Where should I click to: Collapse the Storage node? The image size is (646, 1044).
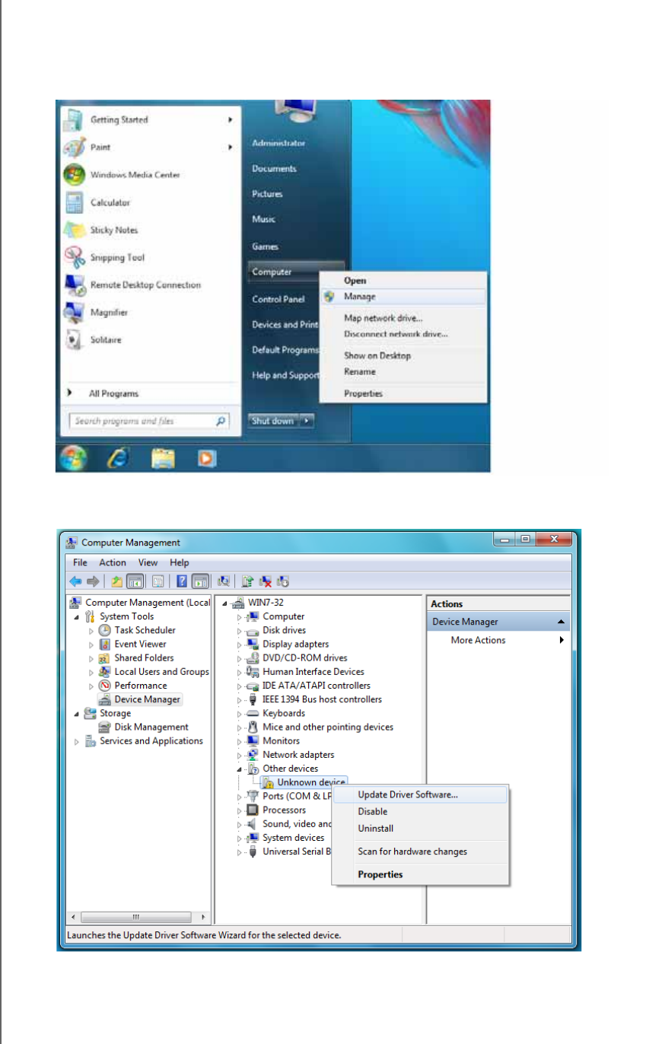[x=77, y=713]
